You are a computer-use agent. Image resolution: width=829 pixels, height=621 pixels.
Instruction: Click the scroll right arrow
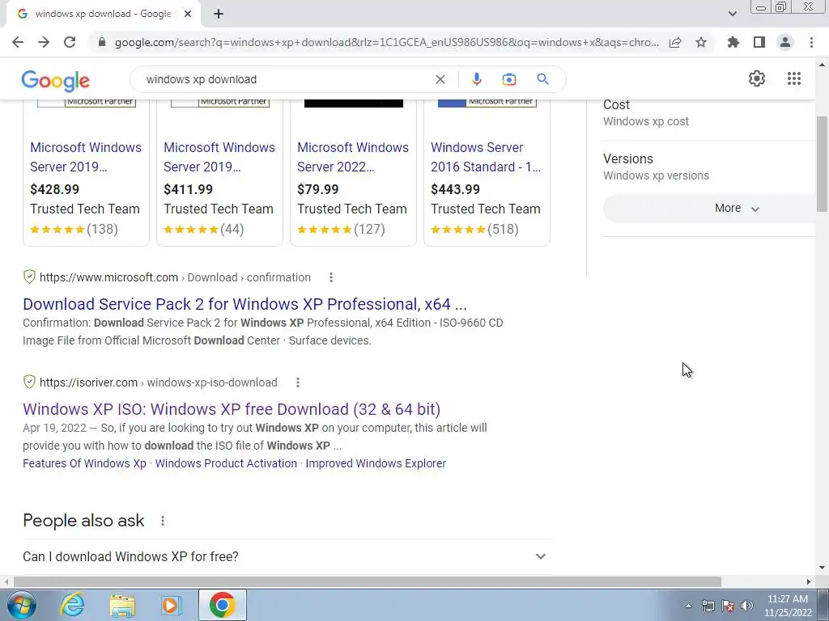(x=809, y=581)
